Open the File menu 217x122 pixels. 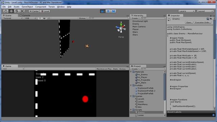coord(4,7)
